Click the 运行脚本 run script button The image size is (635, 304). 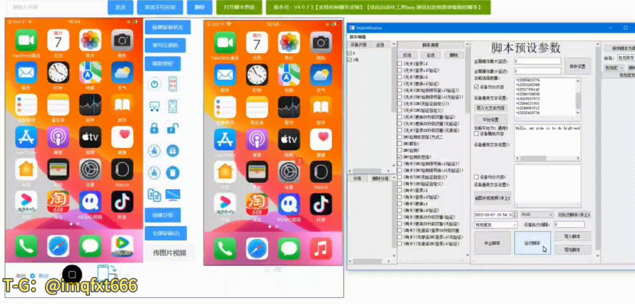point(532,243)
